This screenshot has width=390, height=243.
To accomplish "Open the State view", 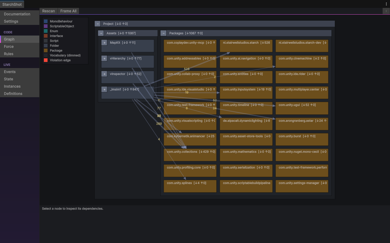I will pos(19,79).
